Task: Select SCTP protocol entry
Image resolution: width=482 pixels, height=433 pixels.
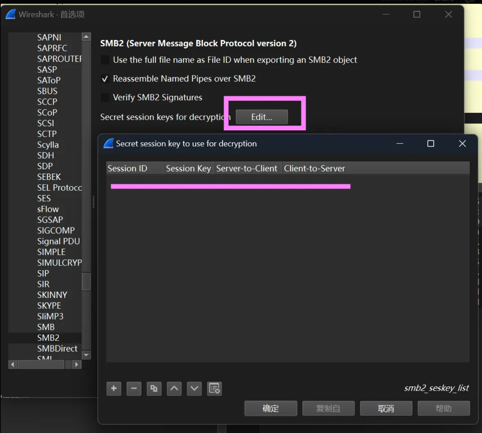Action: (47, 134)
